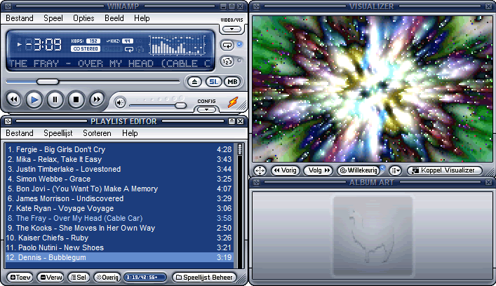Click the Verw remove button

[x=51, y=278]
